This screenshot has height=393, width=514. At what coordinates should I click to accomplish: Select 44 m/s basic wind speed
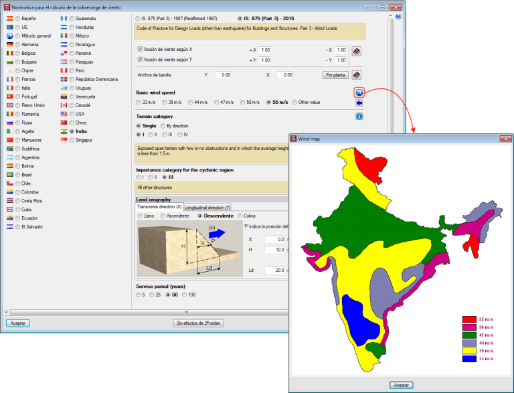191,102
